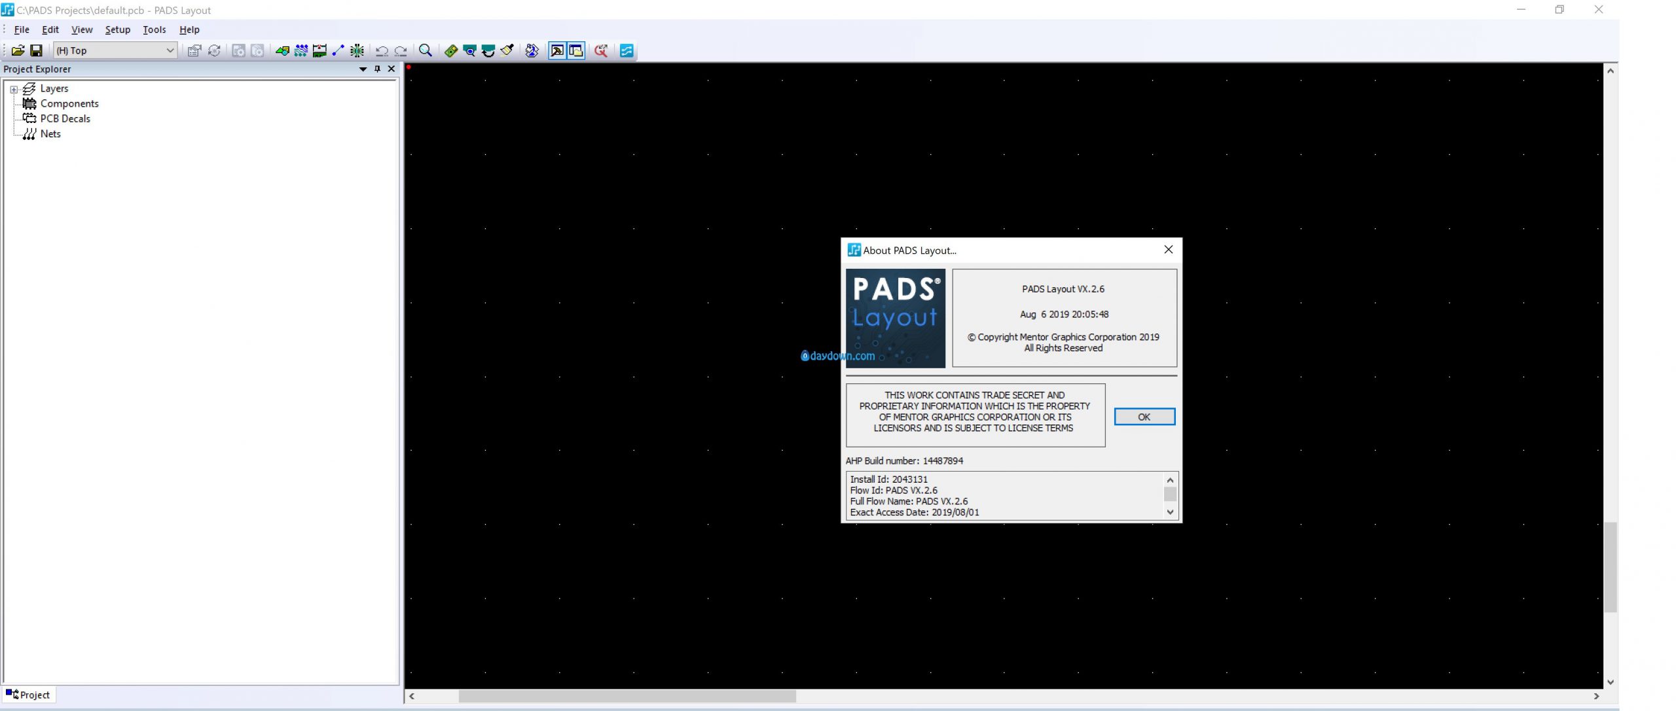The height and width of the screenshot is (711, 1676).
Task: Select Nets in Project Explorer
Action: point(50,133)
